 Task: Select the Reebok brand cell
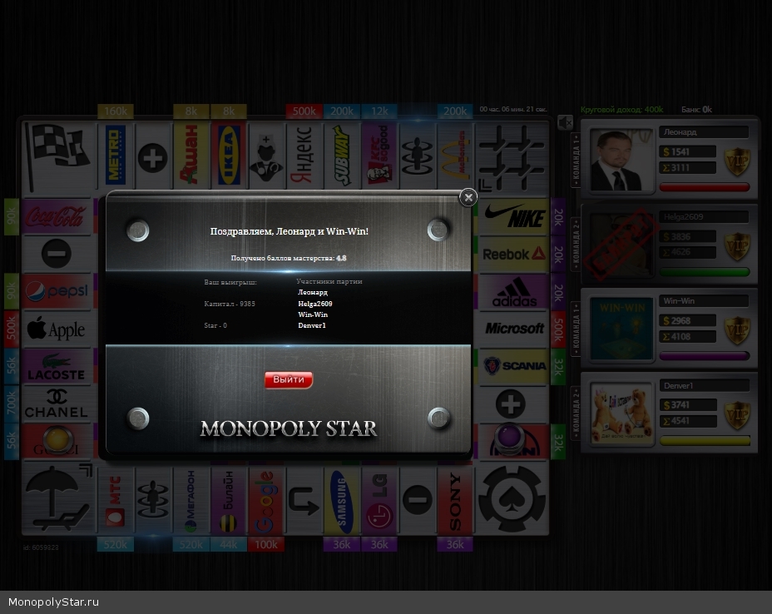(513, 254)
